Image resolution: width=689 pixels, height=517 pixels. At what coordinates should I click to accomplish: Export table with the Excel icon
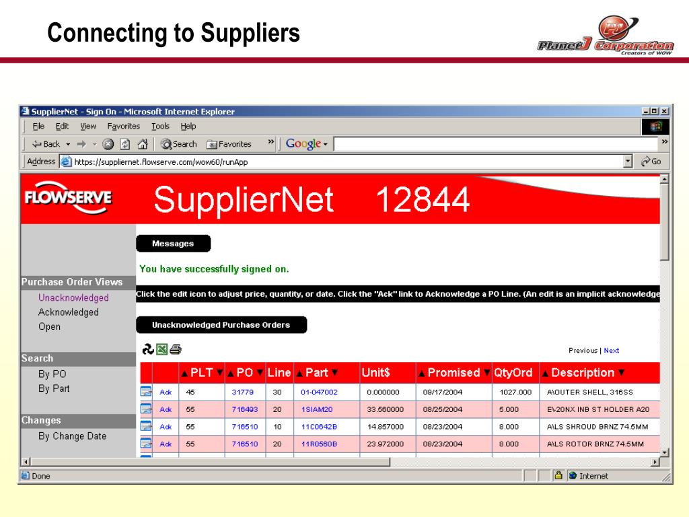(x=161, y=349)
